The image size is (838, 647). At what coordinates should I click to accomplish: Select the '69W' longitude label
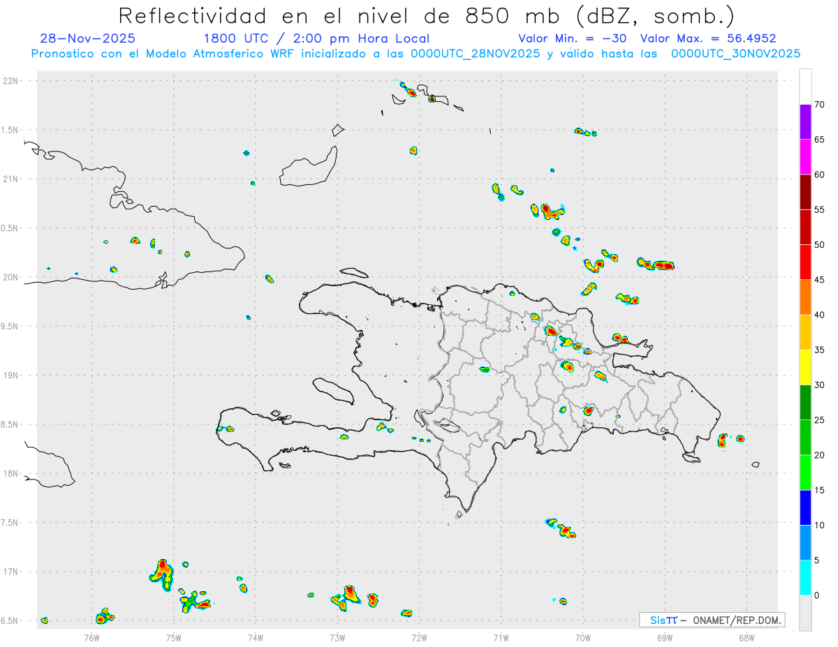click(x=664, y=637)
